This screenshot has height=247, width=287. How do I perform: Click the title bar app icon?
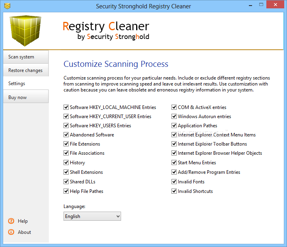tap(7, 6)
